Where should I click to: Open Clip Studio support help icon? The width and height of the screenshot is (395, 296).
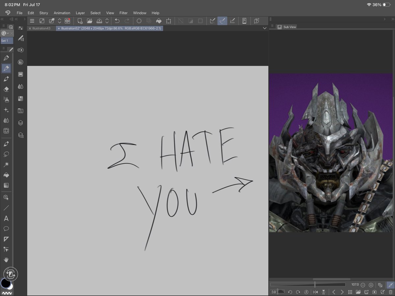click(256, 21)
